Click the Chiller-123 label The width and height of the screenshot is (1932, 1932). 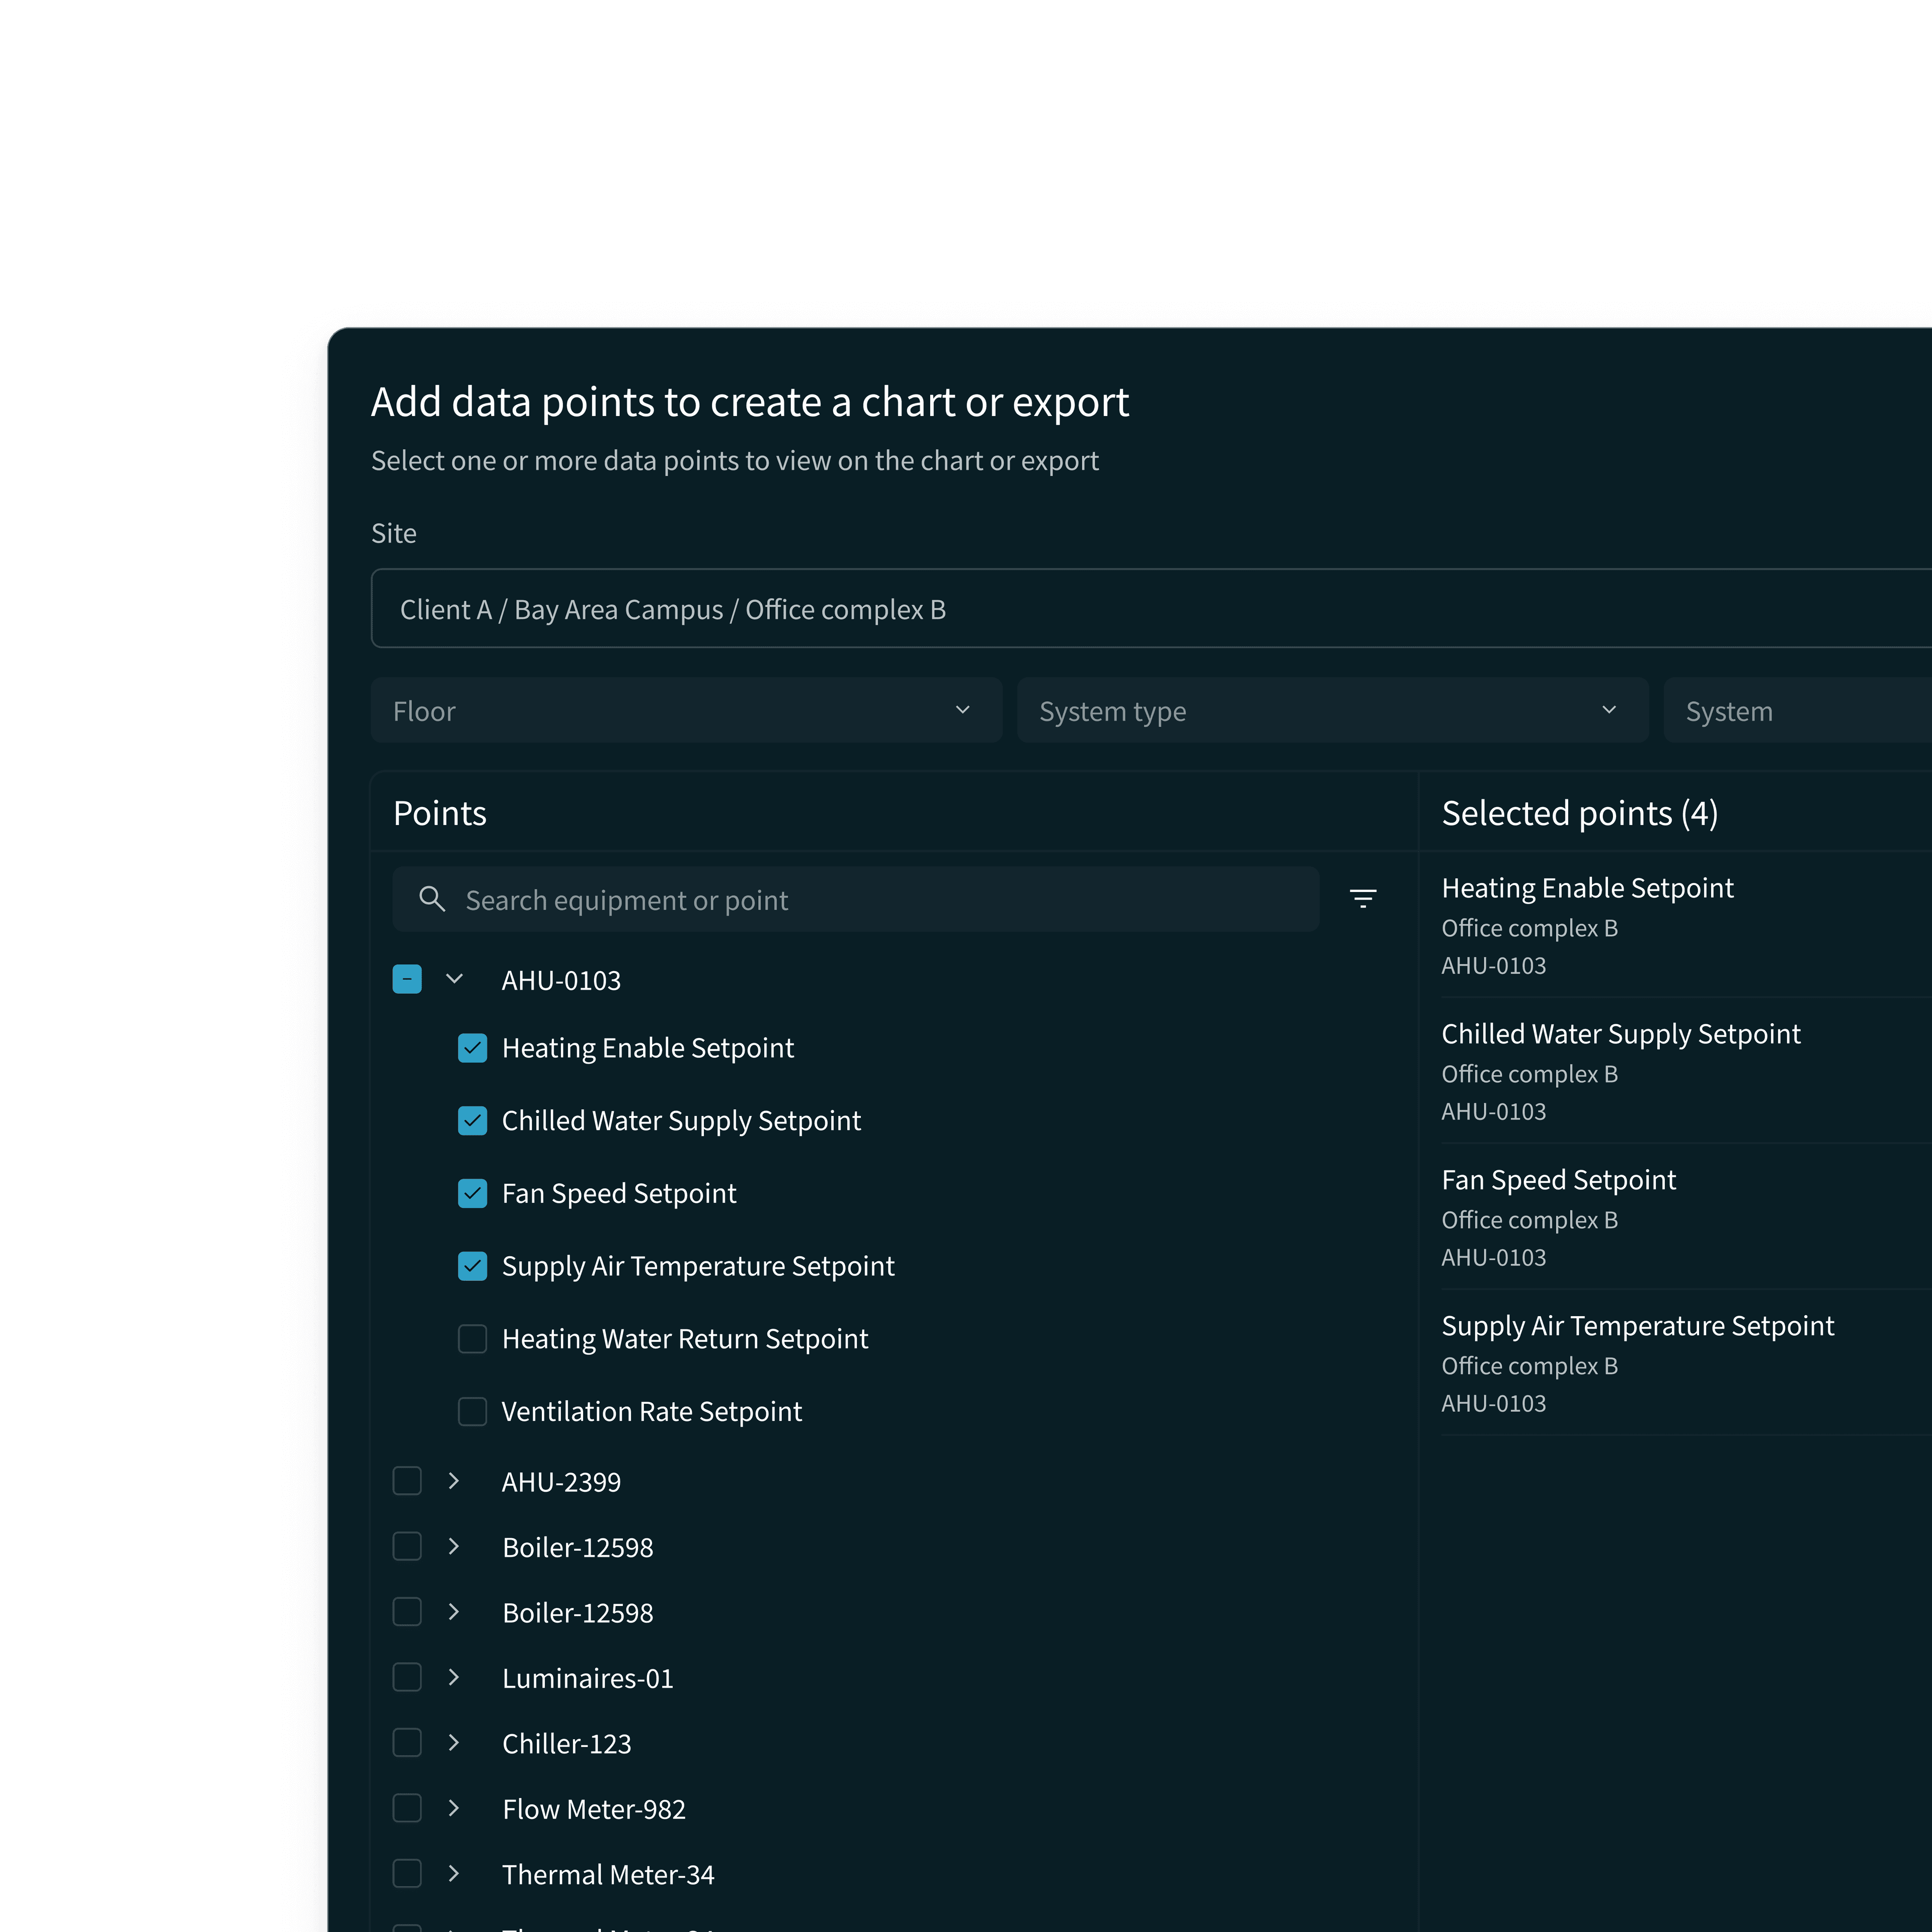(567, 1744)
